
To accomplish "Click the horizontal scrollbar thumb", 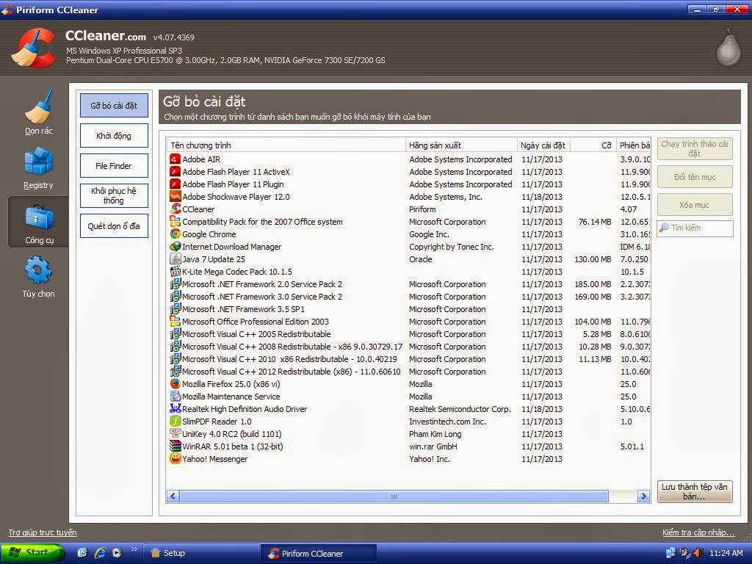I will click(394, 496).
